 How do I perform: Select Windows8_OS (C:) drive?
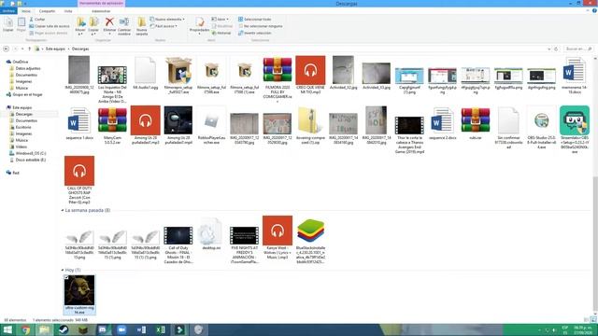coord(31,153)
